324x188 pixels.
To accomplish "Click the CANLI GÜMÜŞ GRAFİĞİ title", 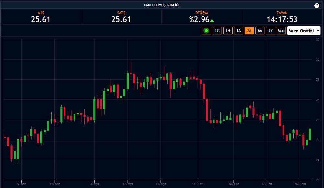I will click(x=161, y=5).
